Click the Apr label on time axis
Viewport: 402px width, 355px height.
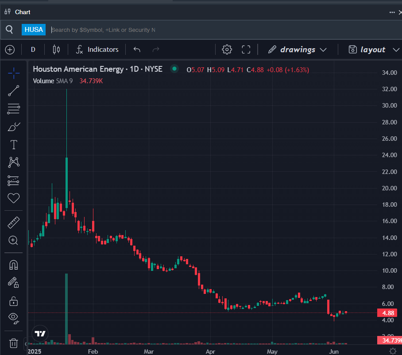(x=210, y=351)
